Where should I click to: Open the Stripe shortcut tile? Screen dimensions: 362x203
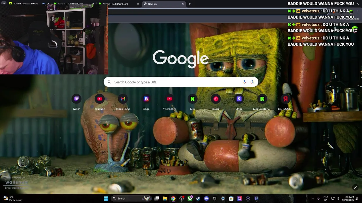coord(239,102)
